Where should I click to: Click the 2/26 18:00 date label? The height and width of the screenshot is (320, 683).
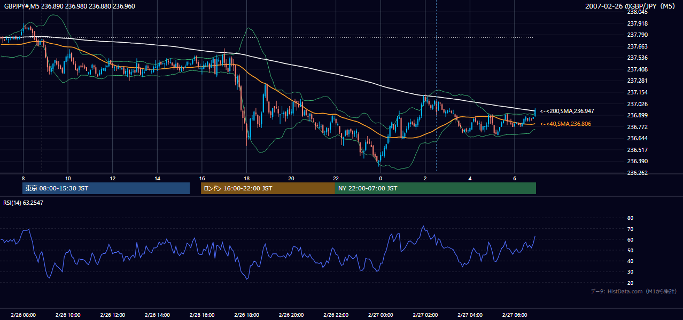(246, 315)
